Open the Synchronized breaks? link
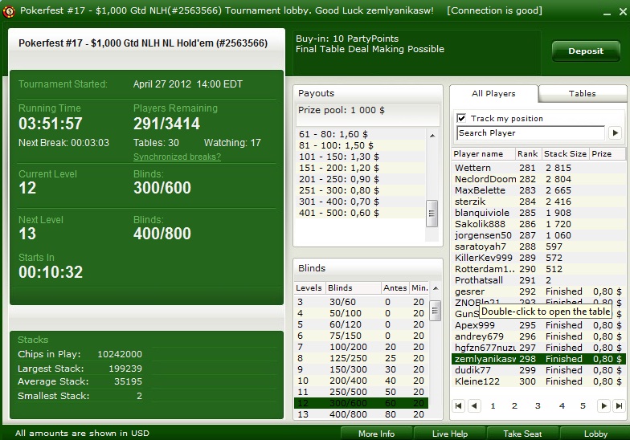 [177, 157]
